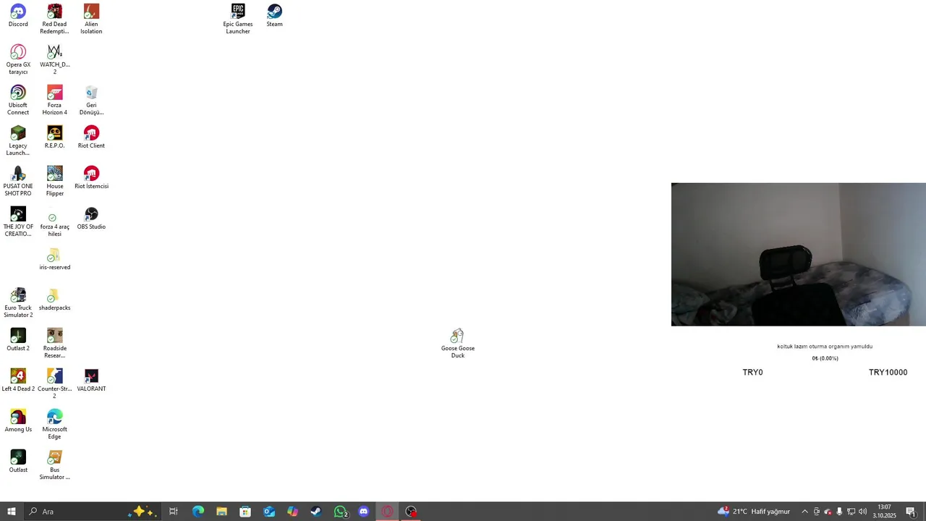Open the weather widget showing 21°C

pyautogui.click(x=754, y=512)
